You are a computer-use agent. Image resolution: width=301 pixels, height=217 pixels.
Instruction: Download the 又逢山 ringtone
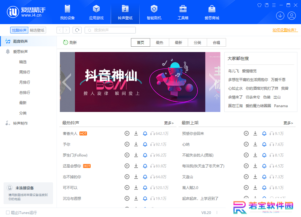(x=255, y=177)
